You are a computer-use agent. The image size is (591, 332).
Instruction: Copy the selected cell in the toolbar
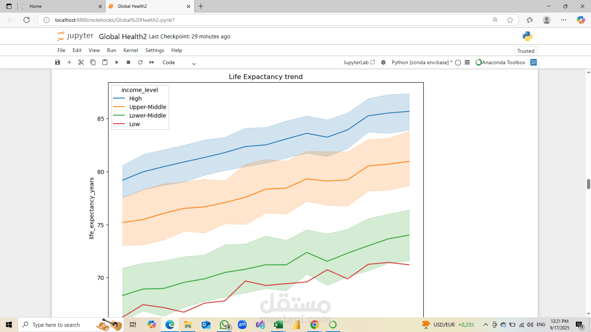pos(93,62)
